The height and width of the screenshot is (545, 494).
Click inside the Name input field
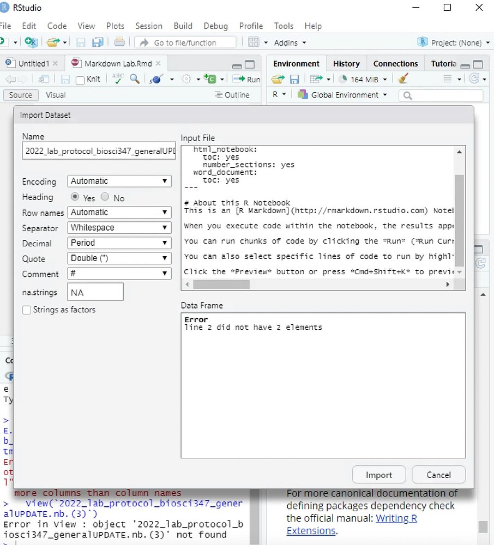coord(98,150)
